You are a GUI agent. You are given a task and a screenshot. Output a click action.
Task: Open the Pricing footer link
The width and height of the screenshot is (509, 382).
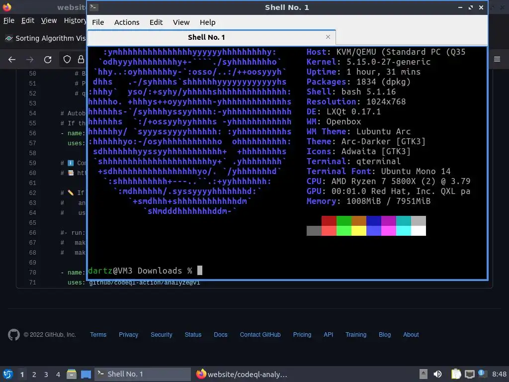[x=302, y=335]
